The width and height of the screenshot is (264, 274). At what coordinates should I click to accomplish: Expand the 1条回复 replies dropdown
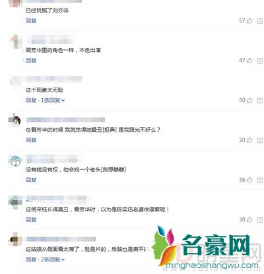[53, 100]
